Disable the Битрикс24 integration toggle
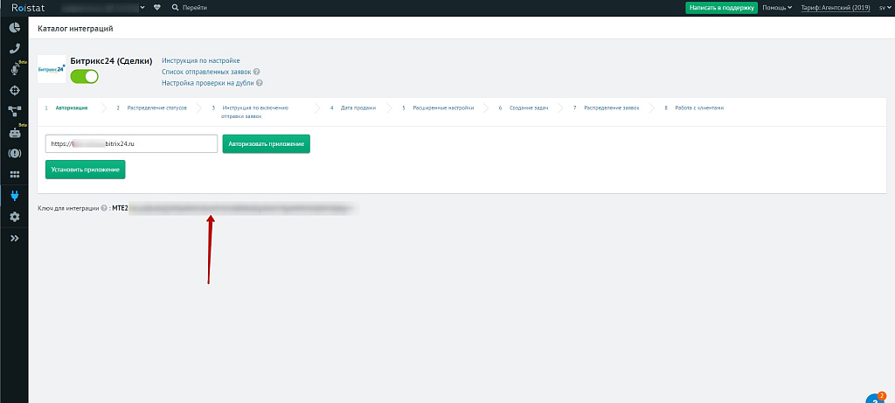The image size is (895, 403). (85, 77)
